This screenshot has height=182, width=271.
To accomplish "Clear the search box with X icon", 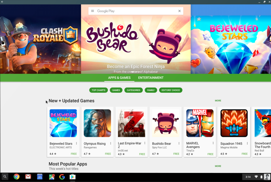I will pyautogui.click(x=179, y=11).
